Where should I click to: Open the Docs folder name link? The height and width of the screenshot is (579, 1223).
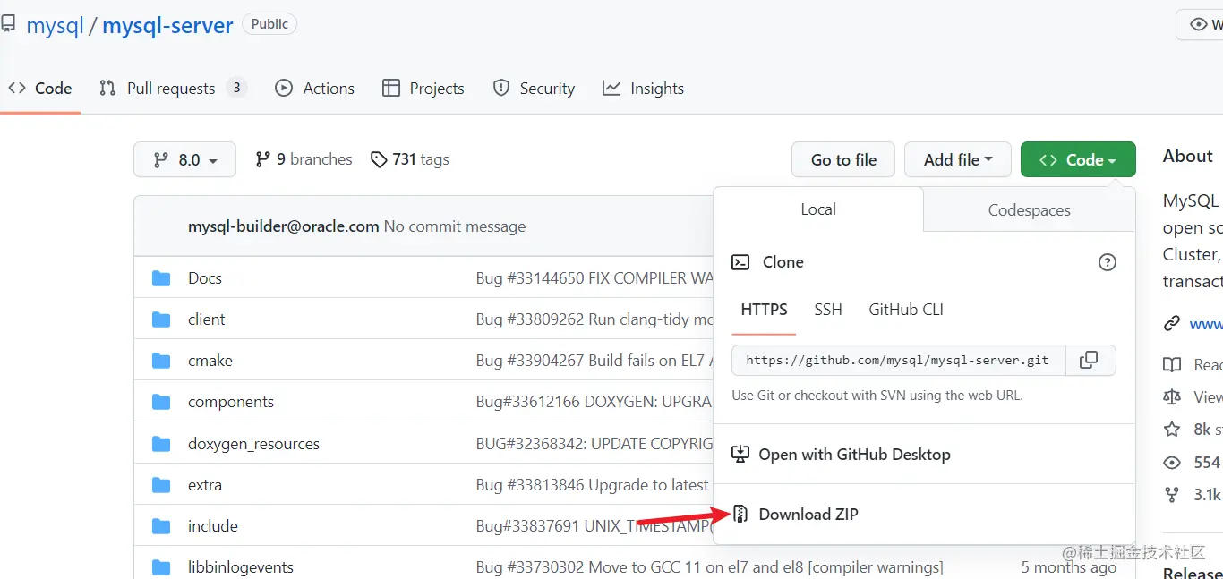pos(205,278)
